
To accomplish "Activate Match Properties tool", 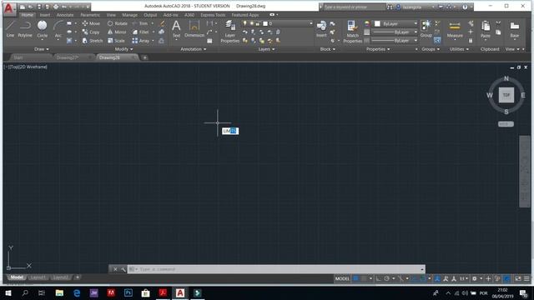I will tap(352, 32).
